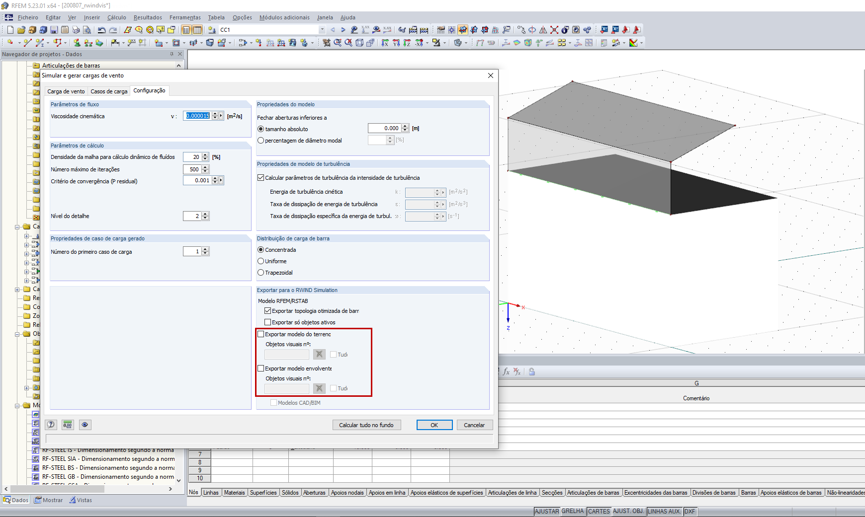The width and height of the screenshot is (865, 517).
Task: Click the eye view button in the dialog
Action: coord(85,425)
